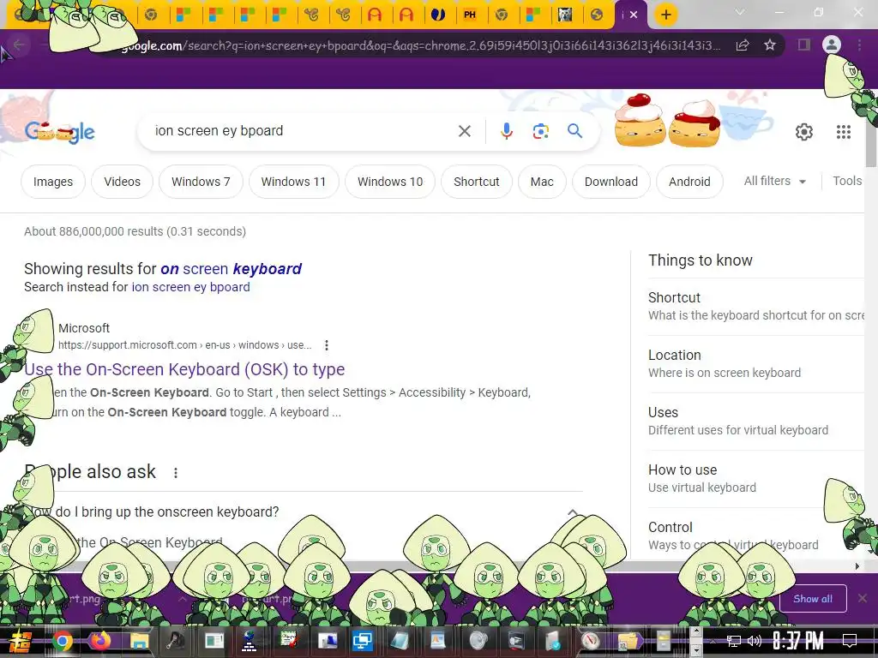Image resolution: width=878 pixels, height=658 pixels.
Task: Launch Chrome from the taskbar
Action: pos(63,641)
